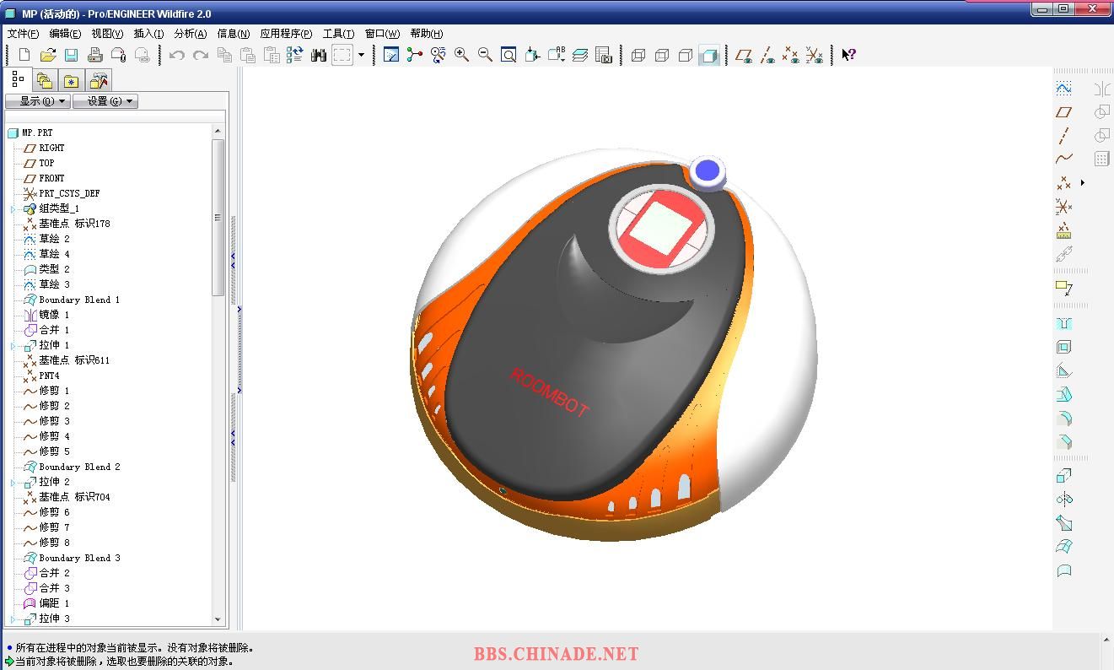Click the Redo arrow icon
Image resolution: width=1114 pixels, height=670 pixels.
pos(201,55)
